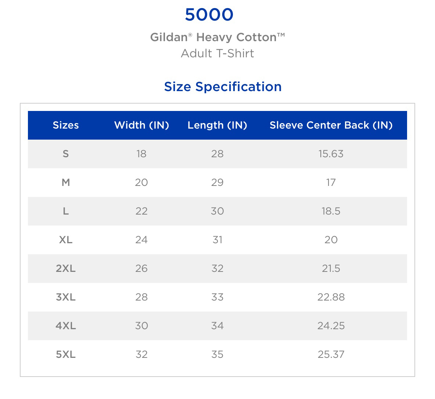The image size is (435, 399).
Task: Select the 4XL size row label
Action: pyautogui.click(x=66, y=326)
